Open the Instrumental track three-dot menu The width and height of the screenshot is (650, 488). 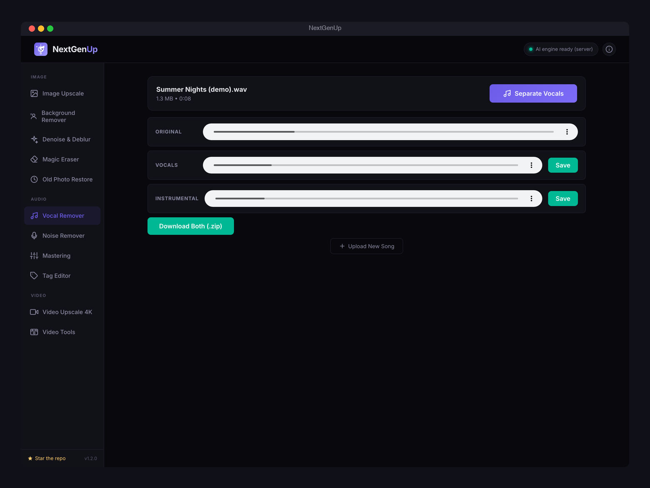click(x=531, y=199)
